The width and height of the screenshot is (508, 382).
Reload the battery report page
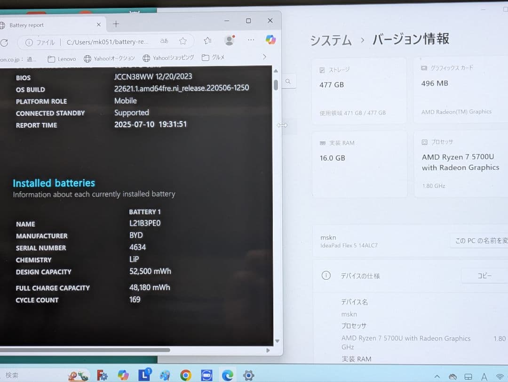[x=4, y=42]
